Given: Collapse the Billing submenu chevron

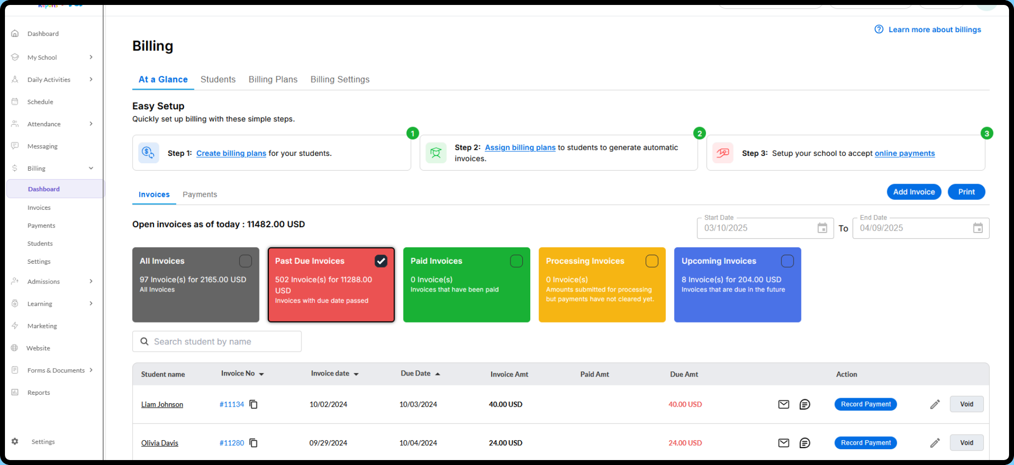Looking at the screenshot, I should [x=91, y=168].
